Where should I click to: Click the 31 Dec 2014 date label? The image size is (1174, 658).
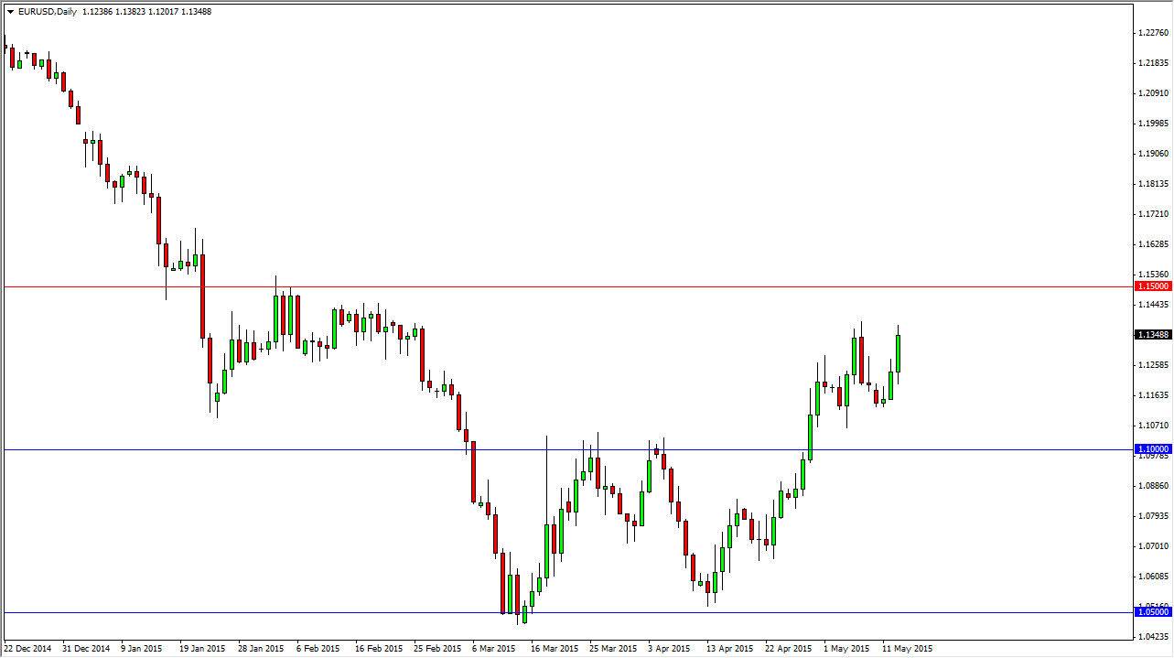(x=87, y=649)
